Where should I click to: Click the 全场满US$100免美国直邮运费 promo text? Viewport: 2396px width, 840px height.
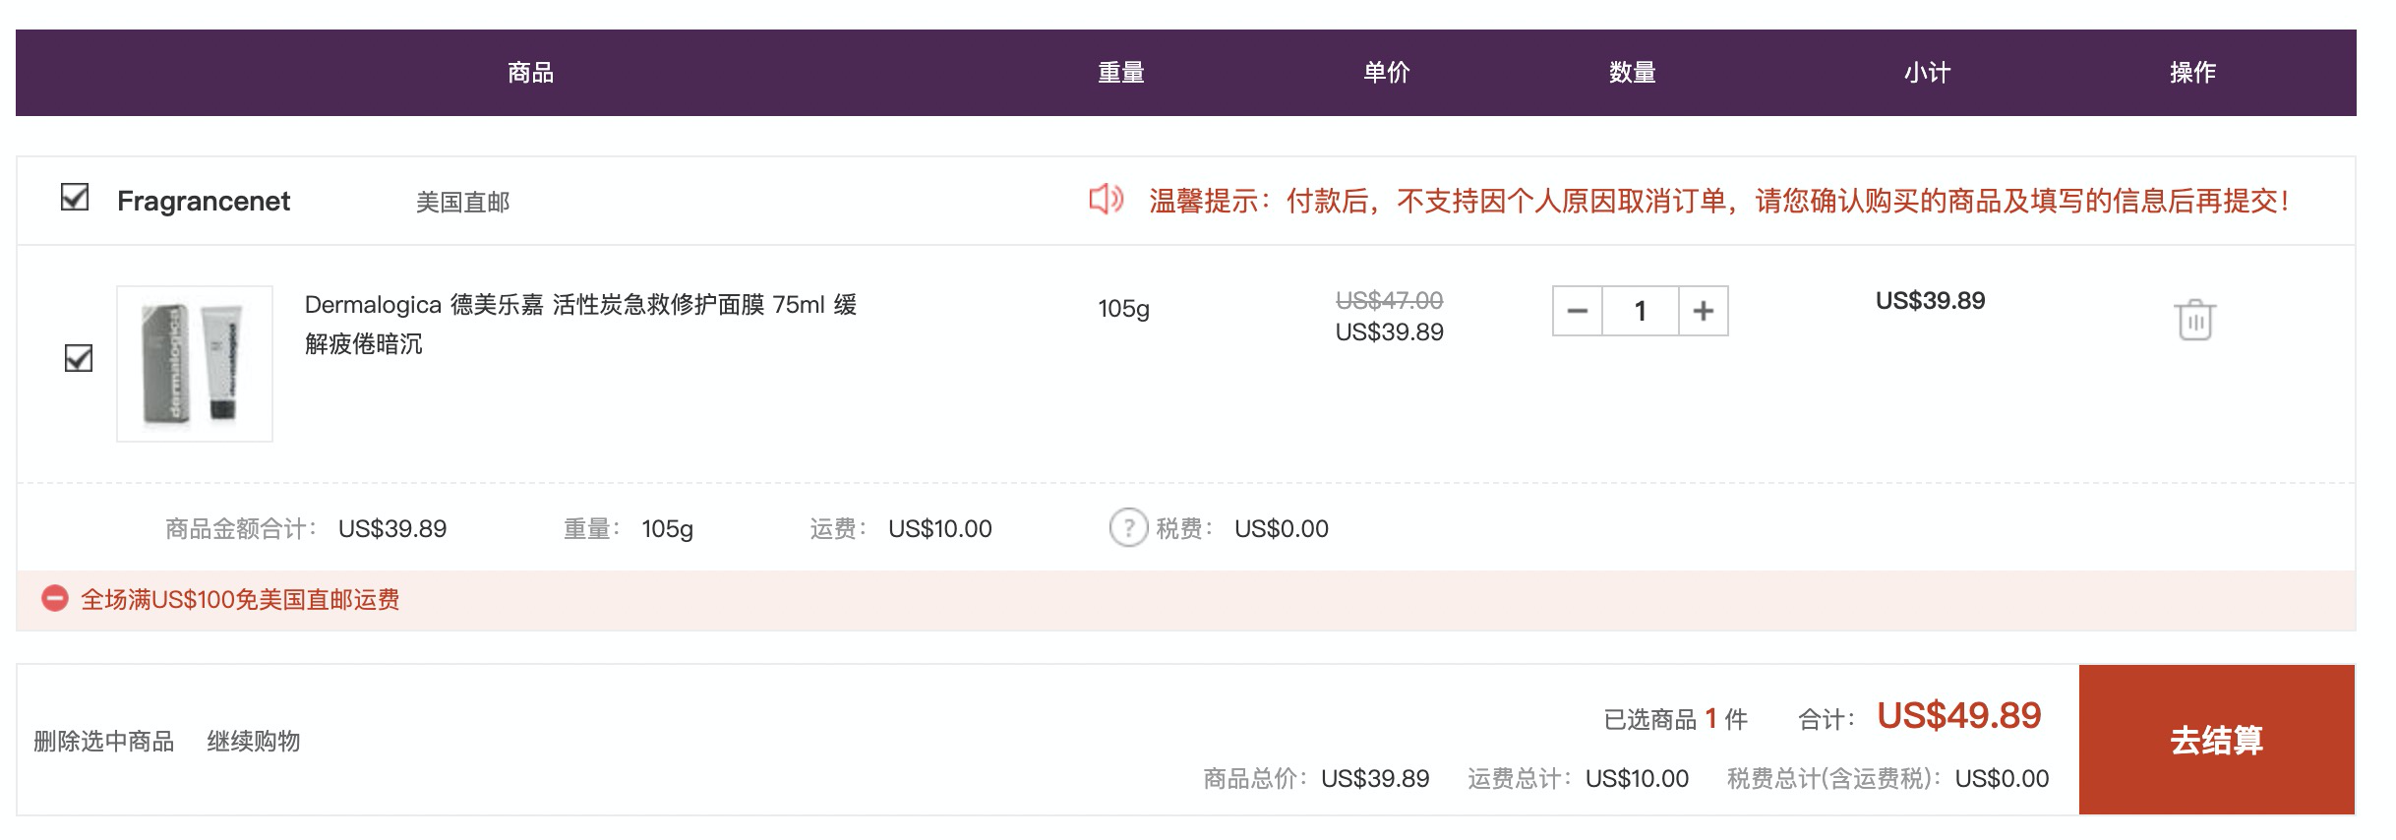[240, 599]
